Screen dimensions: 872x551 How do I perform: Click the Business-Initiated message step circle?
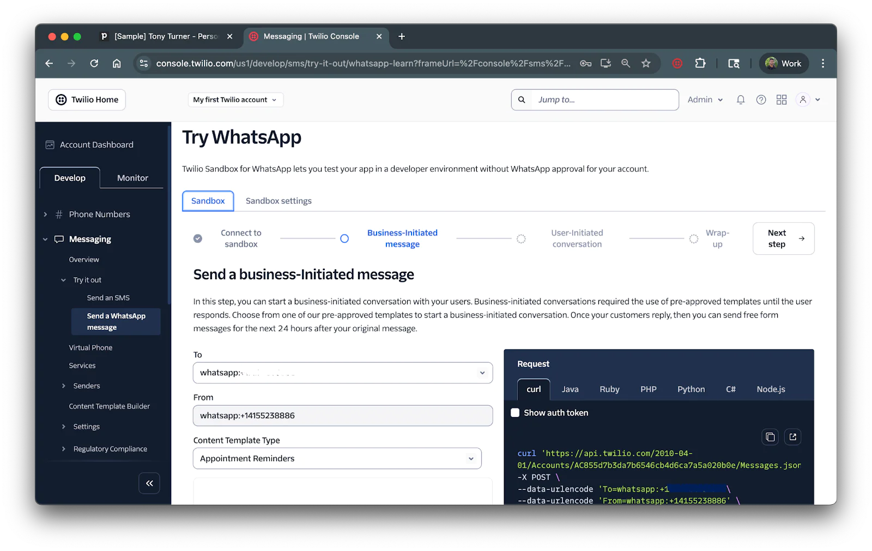click(x=344, y=238)
